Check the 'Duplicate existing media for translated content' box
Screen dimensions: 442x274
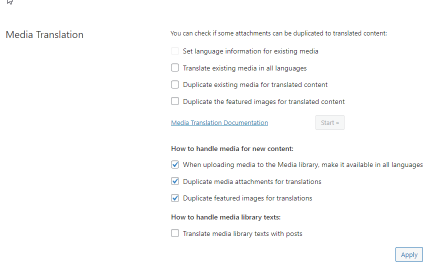pyautogui.click(x=175, y=84)
